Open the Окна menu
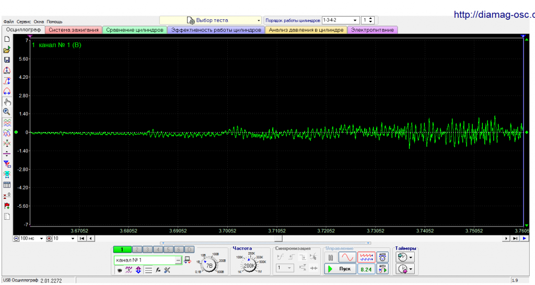 point(39,21)
